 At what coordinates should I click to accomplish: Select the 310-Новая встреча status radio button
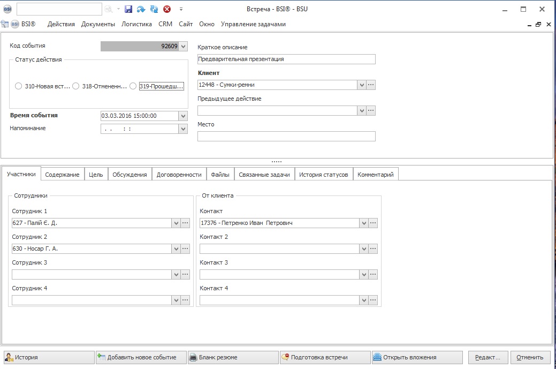click(x=19, y=86)
